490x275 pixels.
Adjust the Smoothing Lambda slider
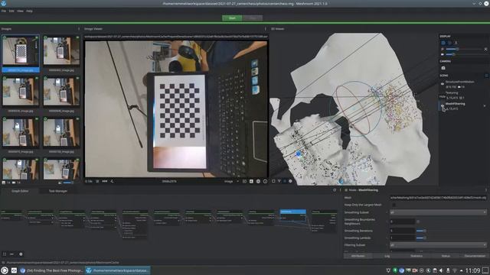point(421,238)
